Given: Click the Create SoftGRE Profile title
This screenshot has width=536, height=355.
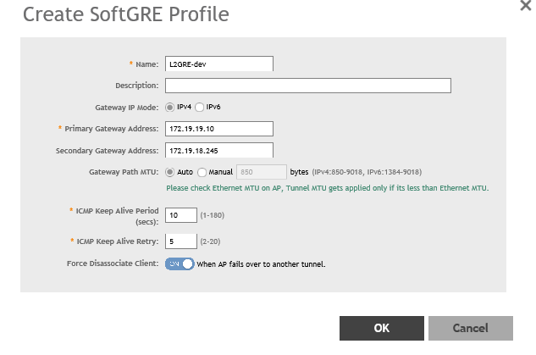Looking at the screenshot, I should [125, 14].
